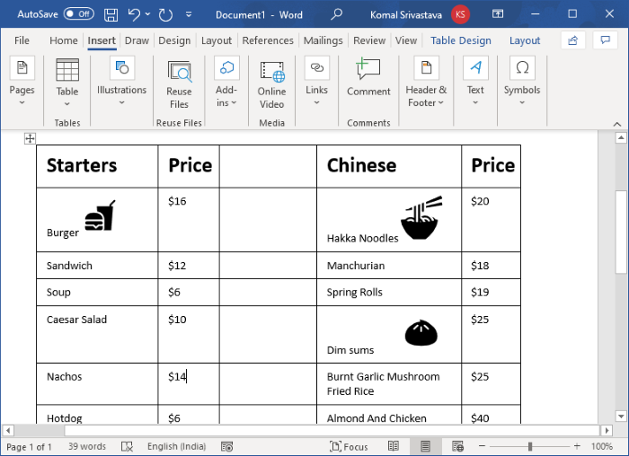Image resolution: width=629 pixels, height=456 pixels.
Task: Click the Search magnifier icon
Action: point(336,15)
